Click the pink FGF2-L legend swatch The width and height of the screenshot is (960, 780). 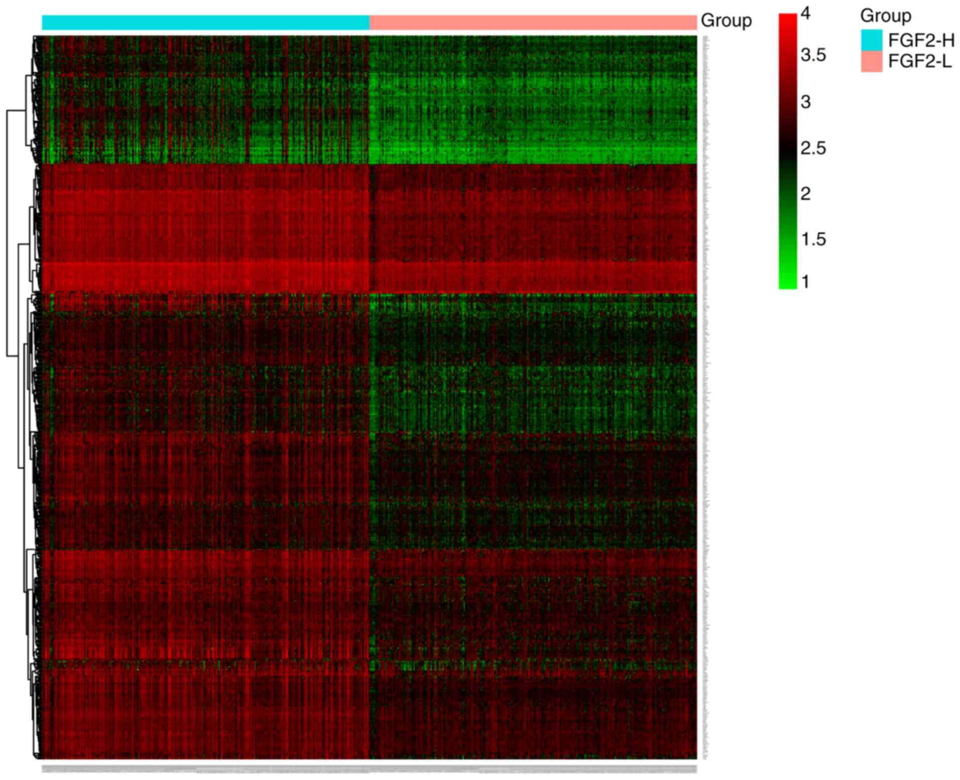click(x=871, y=62)
